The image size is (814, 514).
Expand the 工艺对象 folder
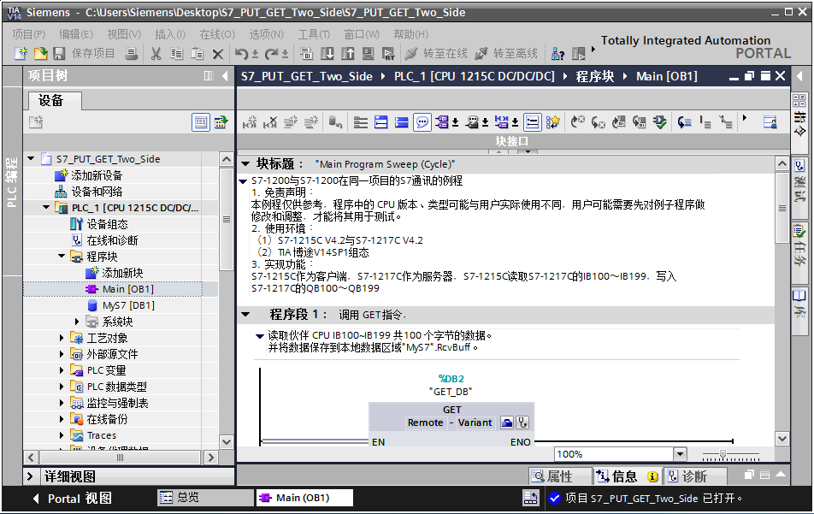[x=62, y=338]
